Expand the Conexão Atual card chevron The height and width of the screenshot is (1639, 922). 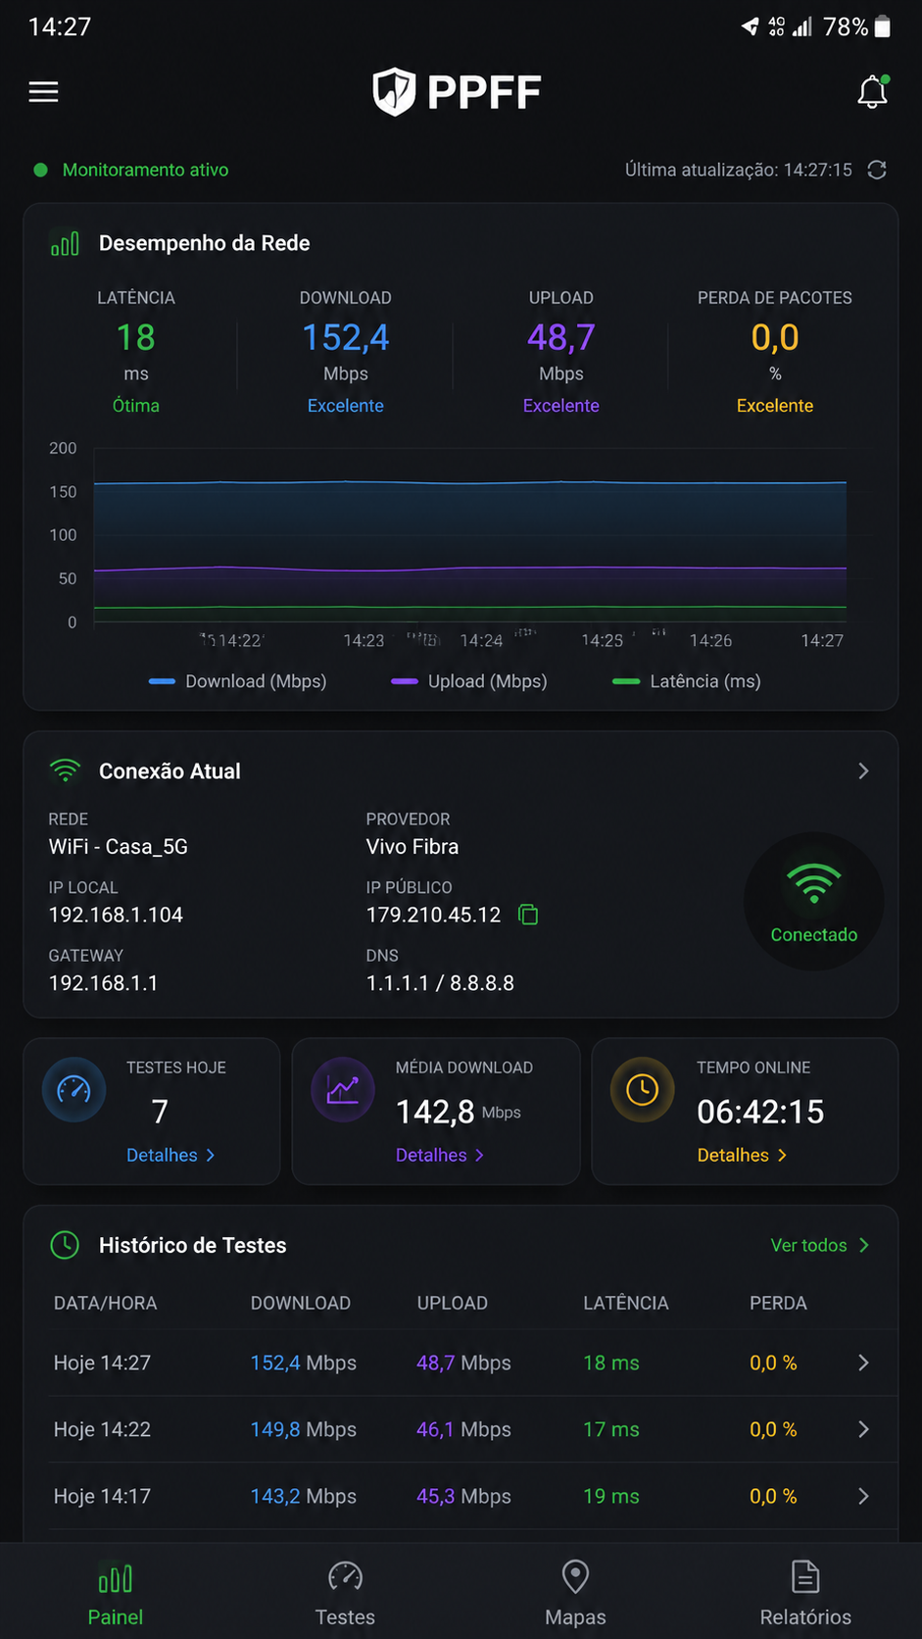point(863,771)
